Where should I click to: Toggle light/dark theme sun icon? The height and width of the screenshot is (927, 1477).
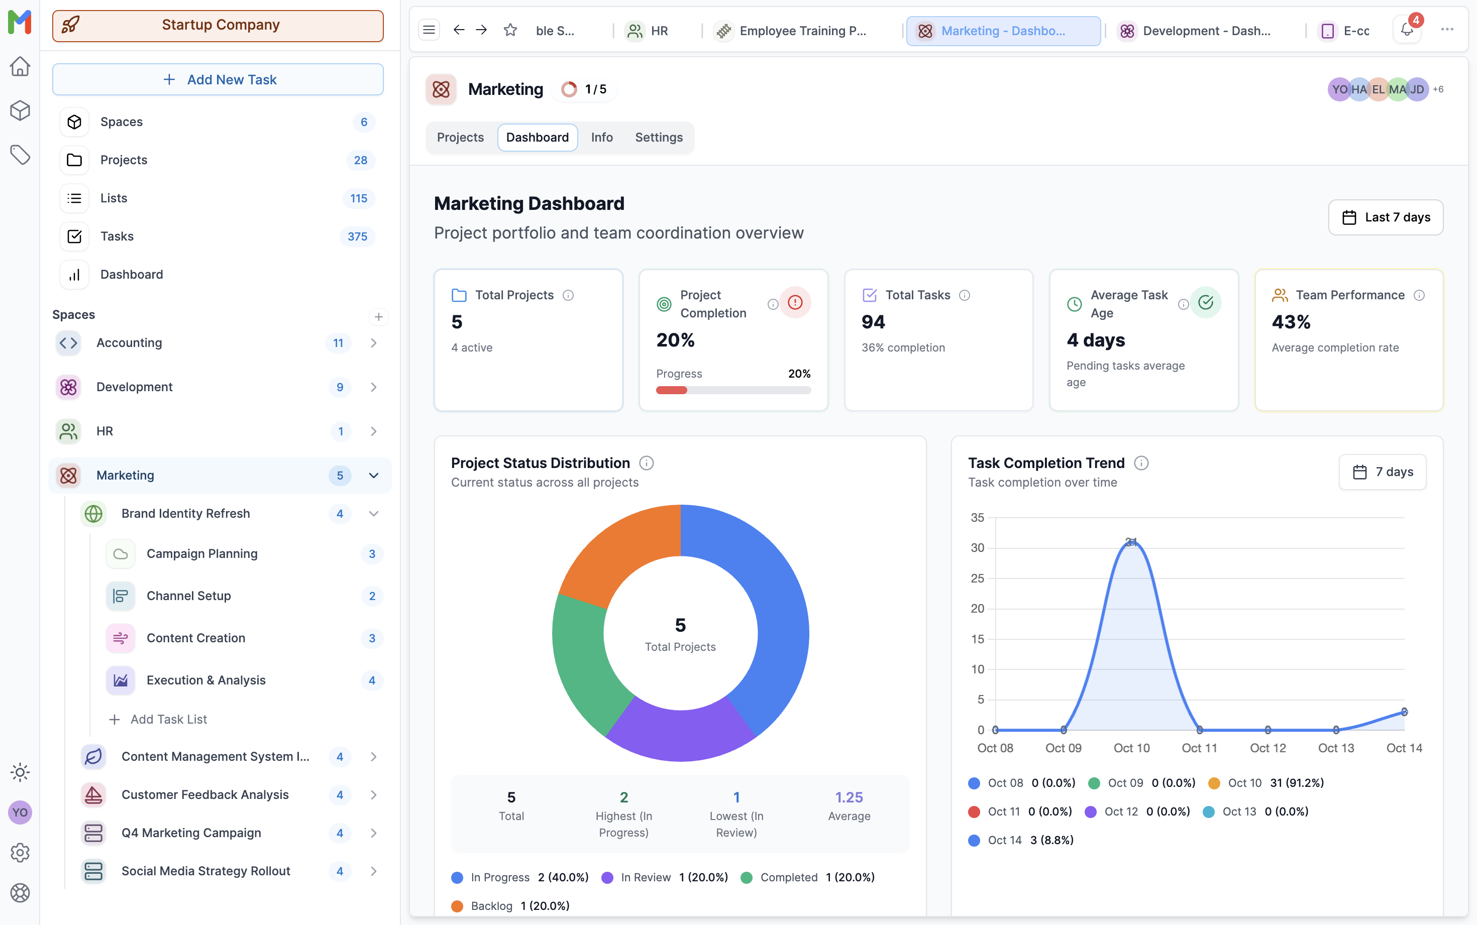tap(20, 772)
